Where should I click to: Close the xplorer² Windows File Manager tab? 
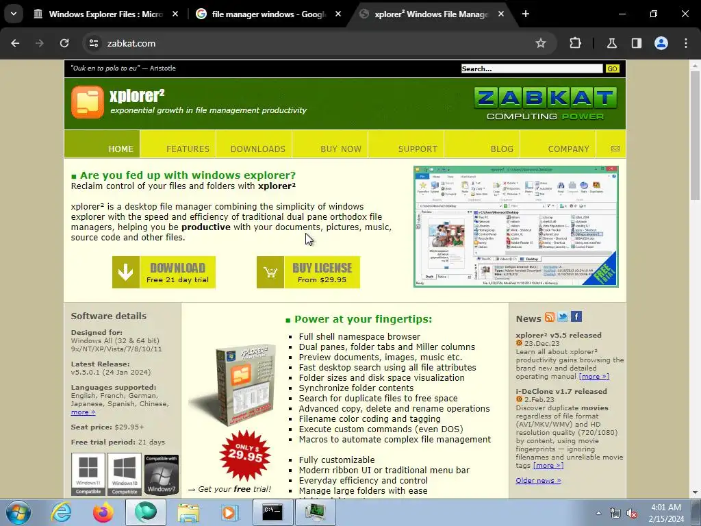[x=501, y=14]
